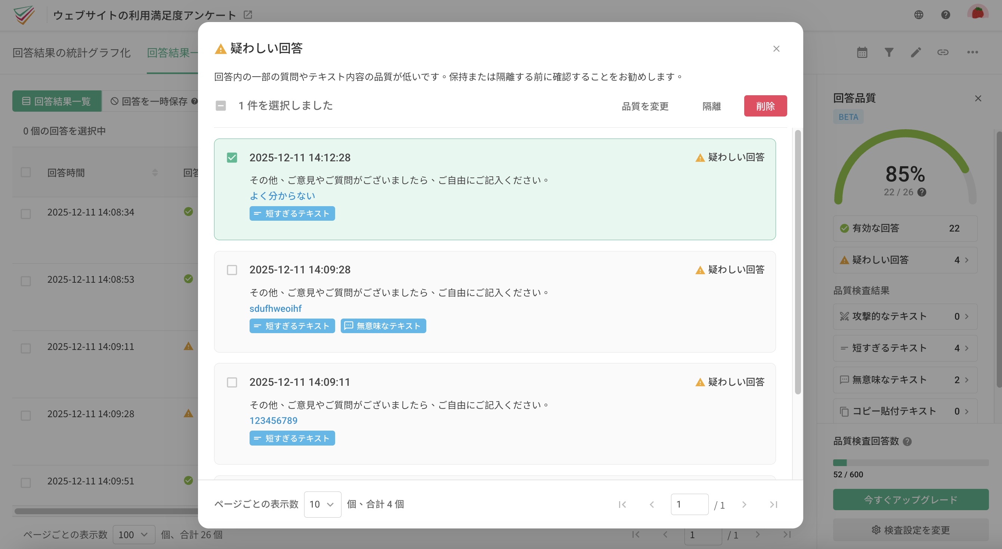This screenshot has height=549, width=1002.
Task: Uncheck the 14:12:28 response checkbox
Action: (x=232, y=158)
